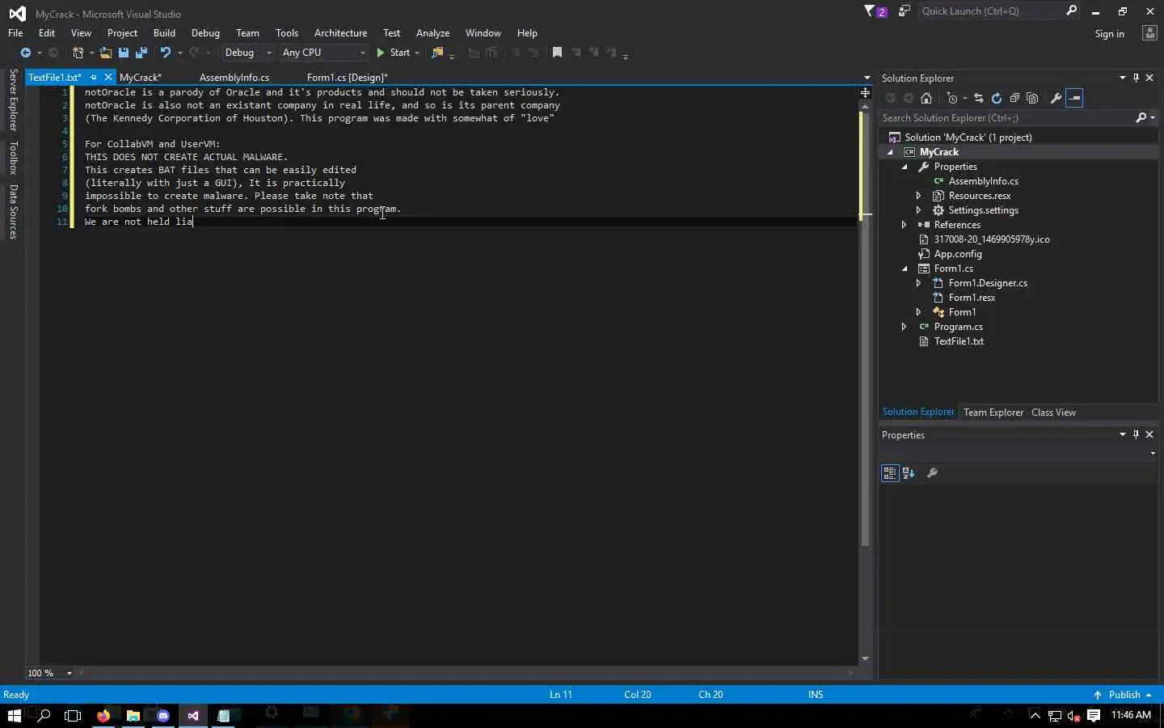Click the Save All toolbar icon
The width and height of the screenshot is (1164, 728).
pyautogui.click(x=141, y=53)
